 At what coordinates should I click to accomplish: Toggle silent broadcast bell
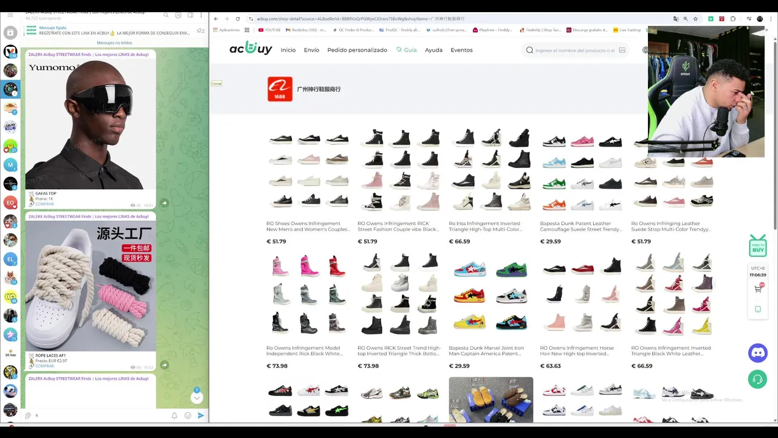(x=174, y=415)
